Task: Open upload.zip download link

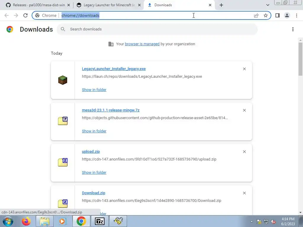Action: click(91, 152)
